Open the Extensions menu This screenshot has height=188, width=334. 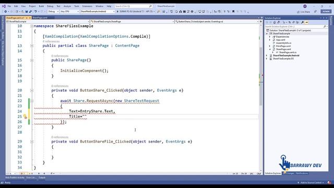tap(87, 6)
